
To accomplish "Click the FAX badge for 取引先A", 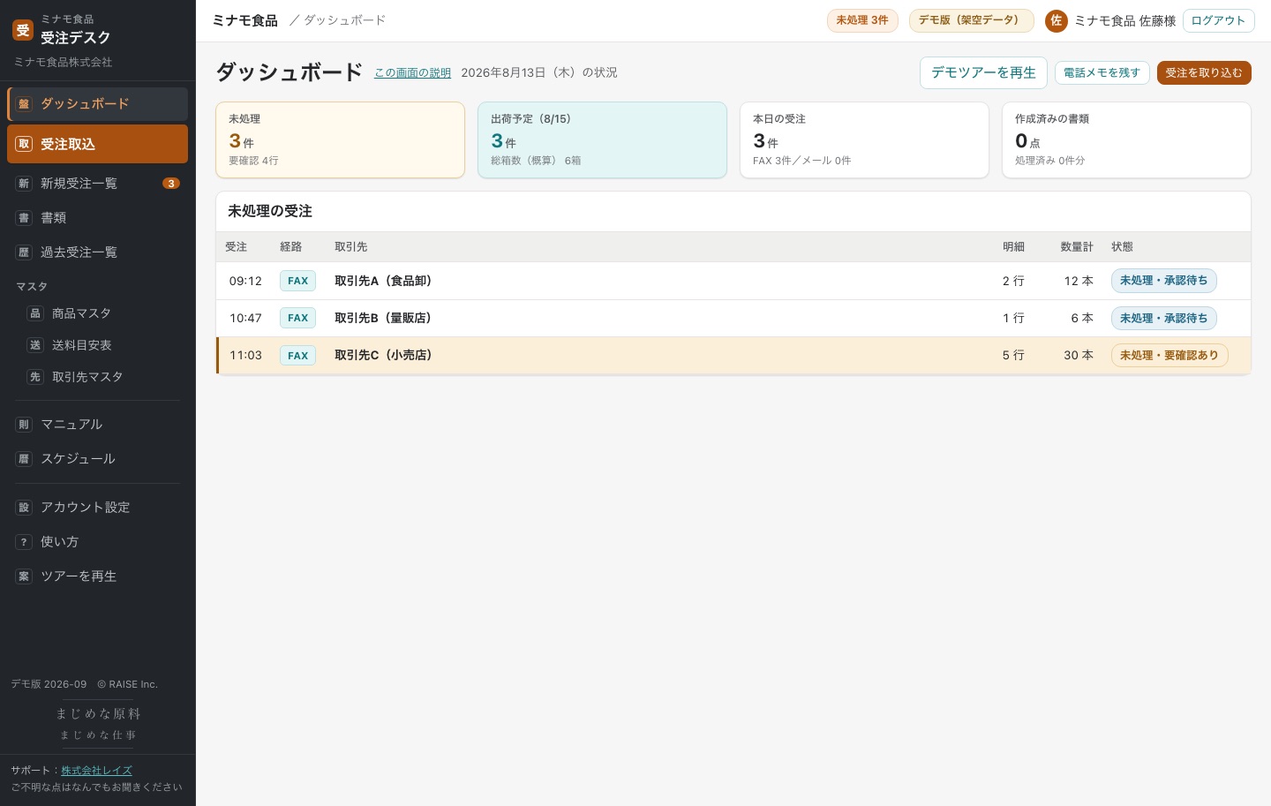I will [x=297, y=281].
